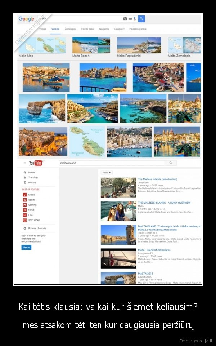Switch to the Naujienos tab
216x346 pixels.
[104, 28]
